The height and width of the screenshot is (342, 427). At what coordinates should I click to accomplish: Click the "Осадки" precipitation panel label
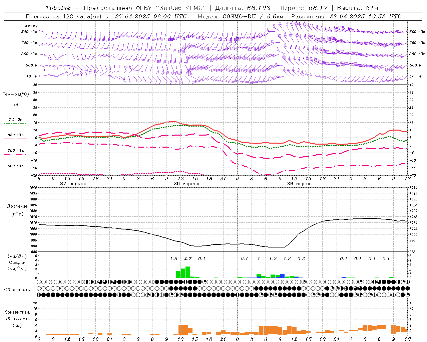pyautogui.click(x=17, y=263)
